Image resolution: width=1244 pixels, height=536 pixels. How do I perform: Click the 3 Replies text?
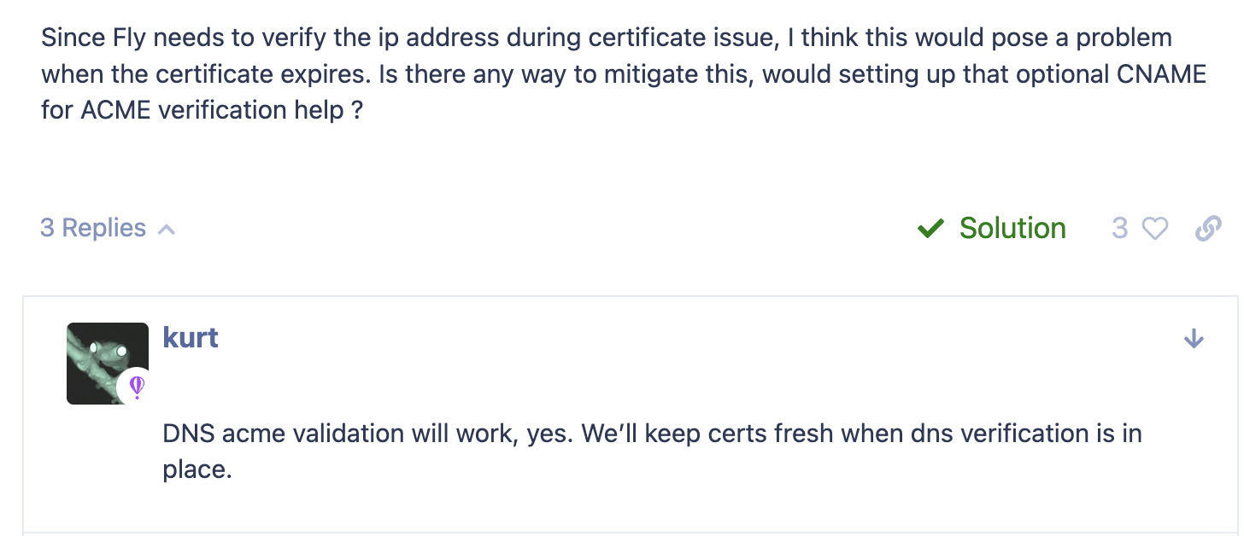point(93,228)
